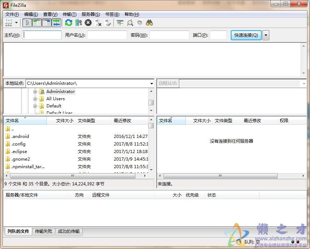Toggle synchronized browsing mode

[140, 23]
